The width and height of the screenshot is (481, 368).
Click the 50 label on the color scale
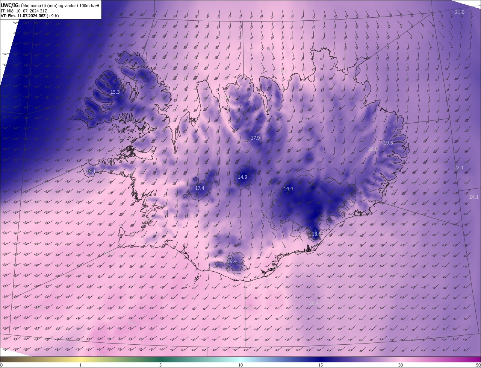478,365
